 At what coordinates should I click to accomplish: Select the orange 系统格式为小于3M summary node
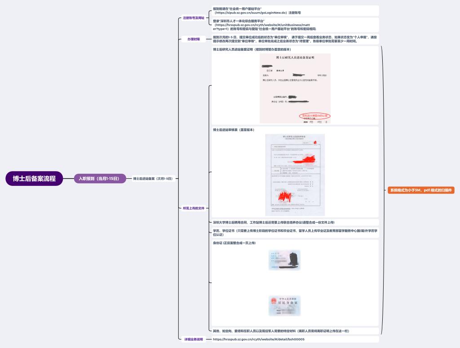pos(420,190)
